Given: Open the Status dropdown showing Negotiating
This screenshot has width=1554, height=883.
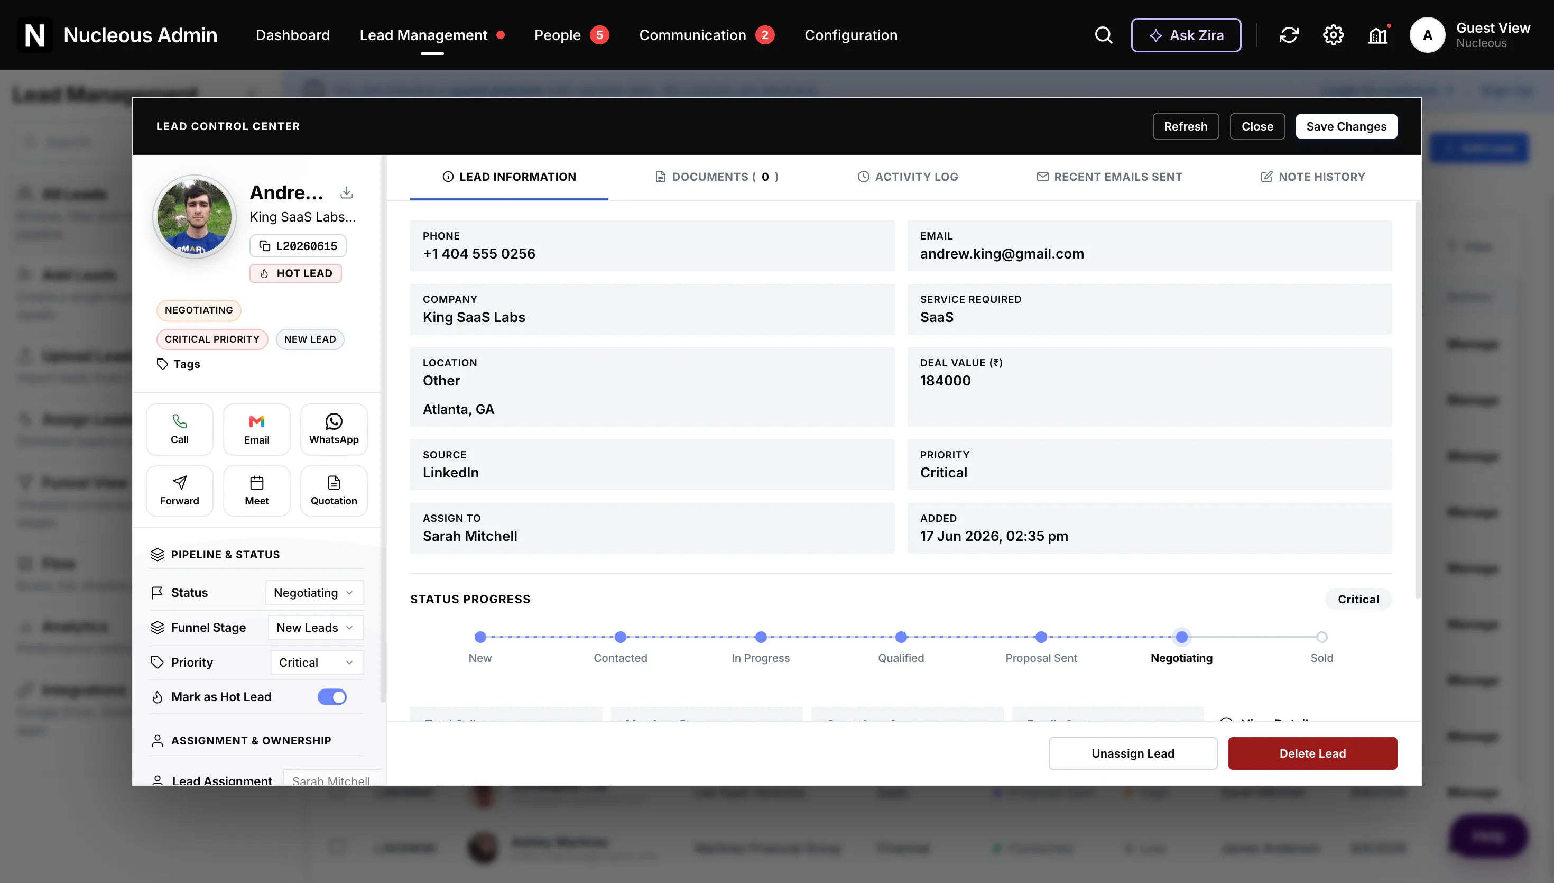Looking at the screenshot, I should click(x=314, y=593).
